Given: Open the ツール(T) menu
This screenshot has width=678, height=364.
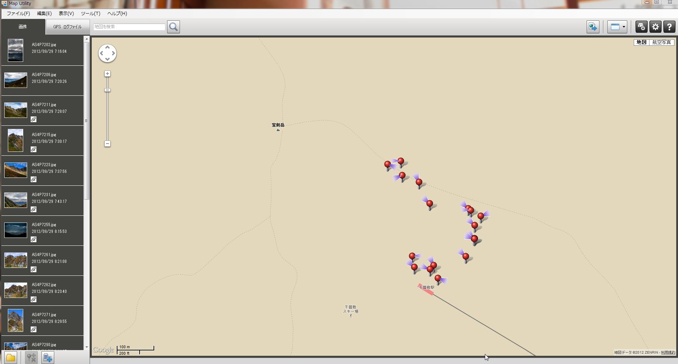Looking at the screenshot, I should (x=90, y=14).
